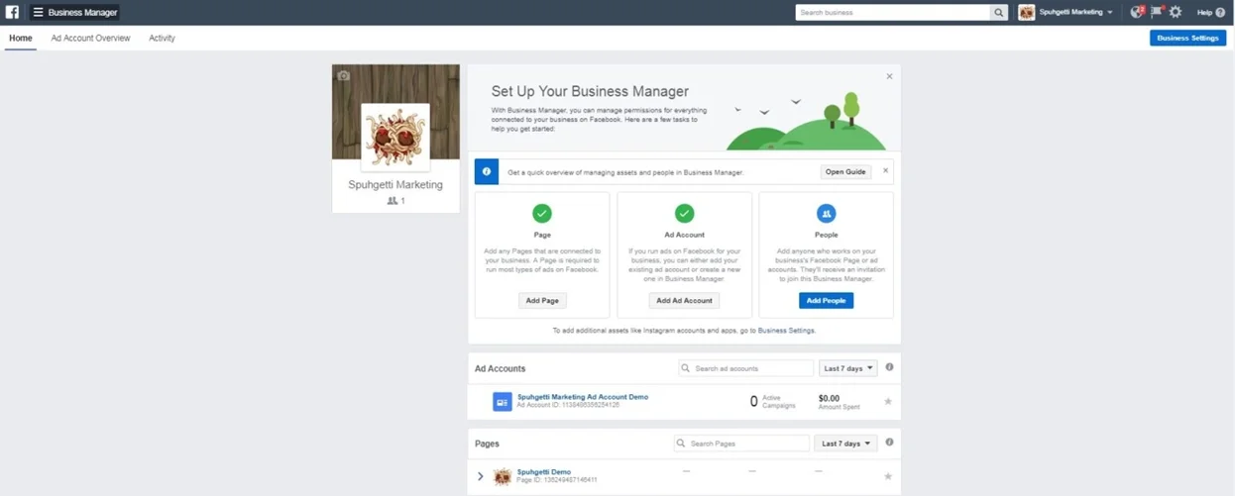Click the Add Ad Account button
The image size is (1235, 496).
click(x=684, y=300)
